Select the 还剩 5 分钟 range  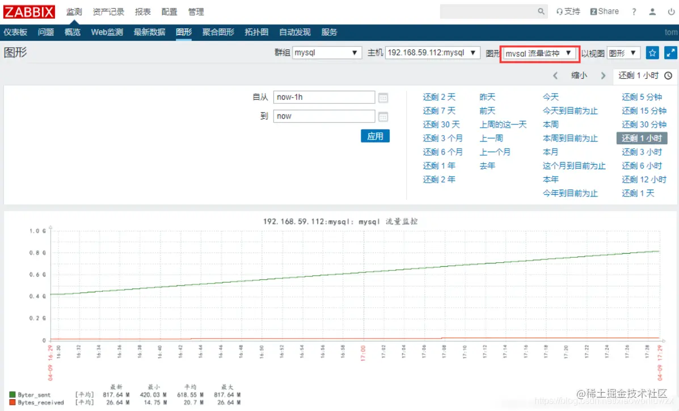pos(642,97)
